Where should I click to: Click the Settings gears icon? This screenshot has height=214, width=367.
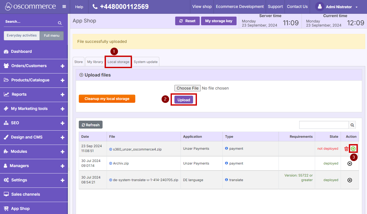pos(6,180)
